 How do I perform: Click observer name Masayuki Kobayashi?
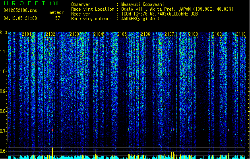[x=143, y=4]
